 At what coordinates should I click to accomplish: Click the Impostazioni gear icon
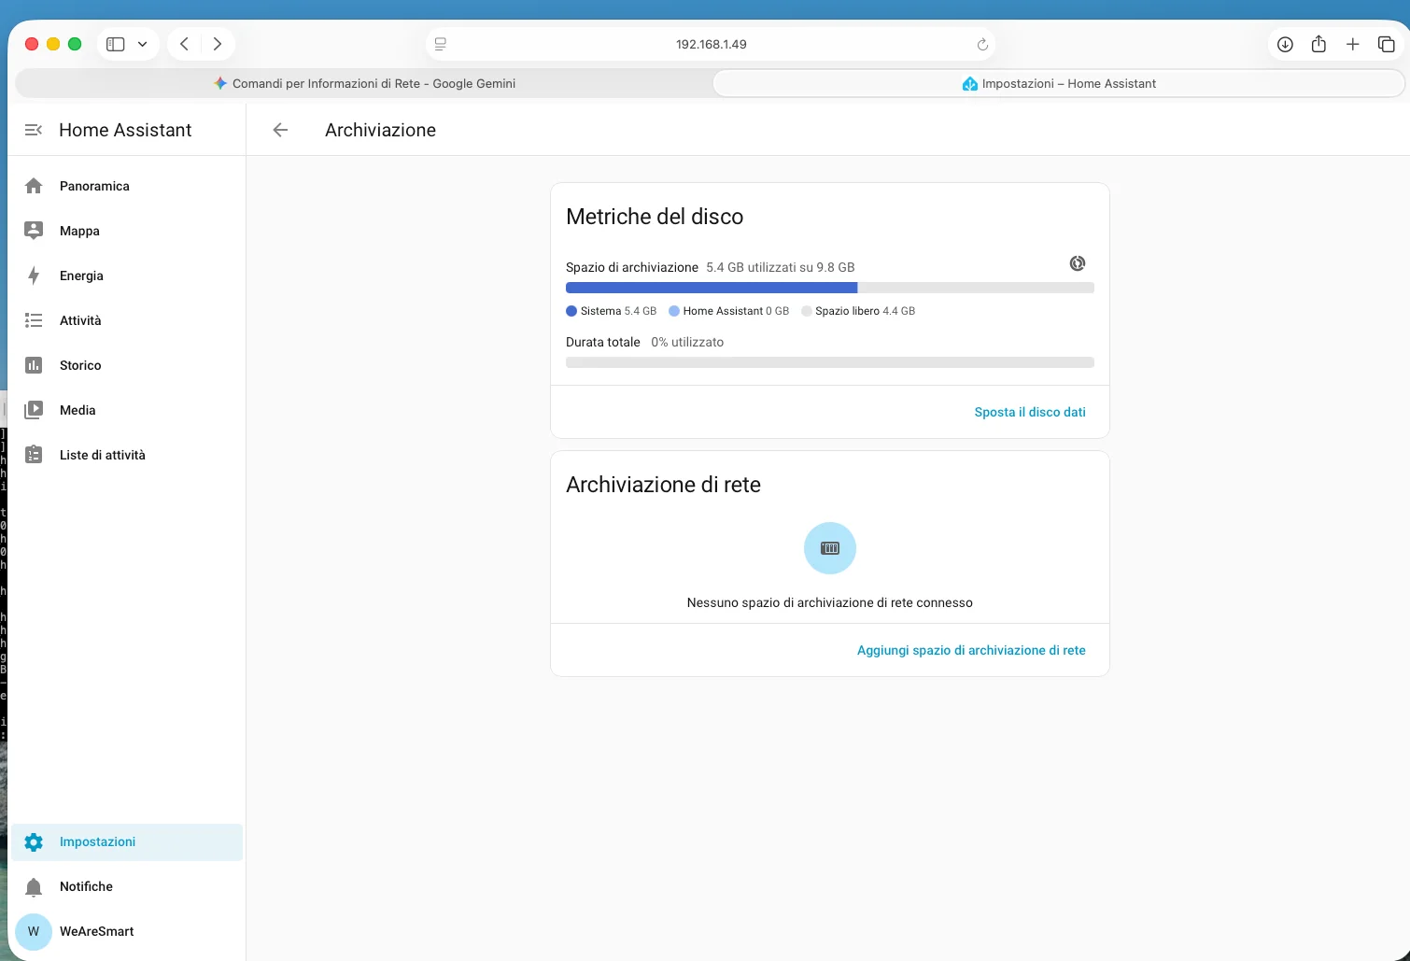click(34, 842)
